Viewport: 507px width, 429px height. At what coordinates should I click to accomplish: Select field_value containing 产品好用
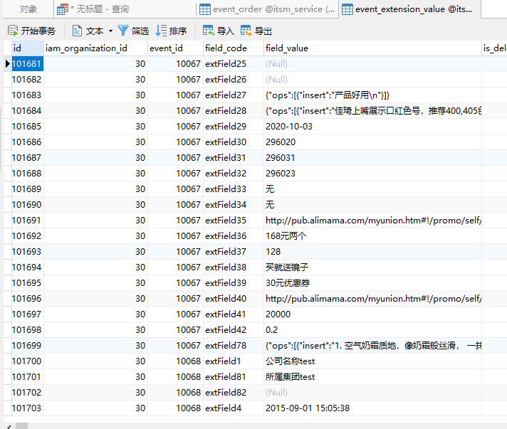click(x=372, y=95)
